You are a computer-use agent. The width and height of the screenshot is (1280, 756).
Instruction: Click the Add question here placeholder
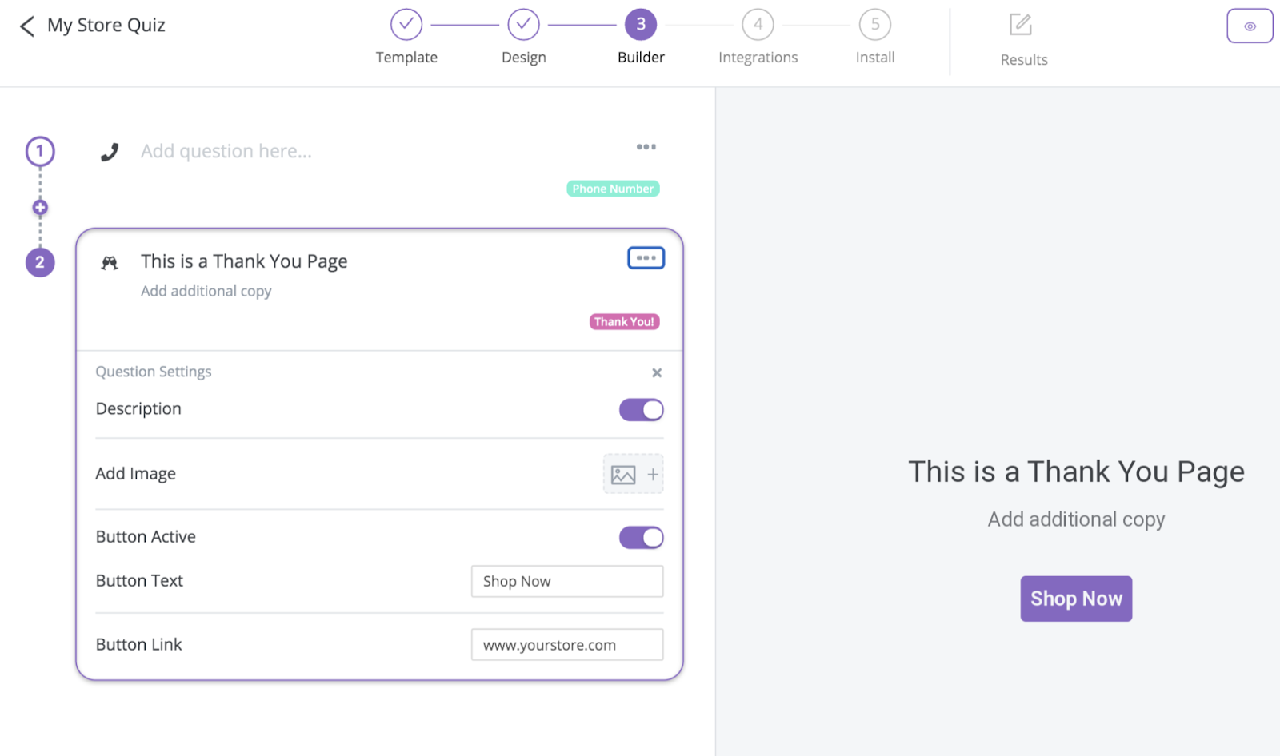coord(226,151)
